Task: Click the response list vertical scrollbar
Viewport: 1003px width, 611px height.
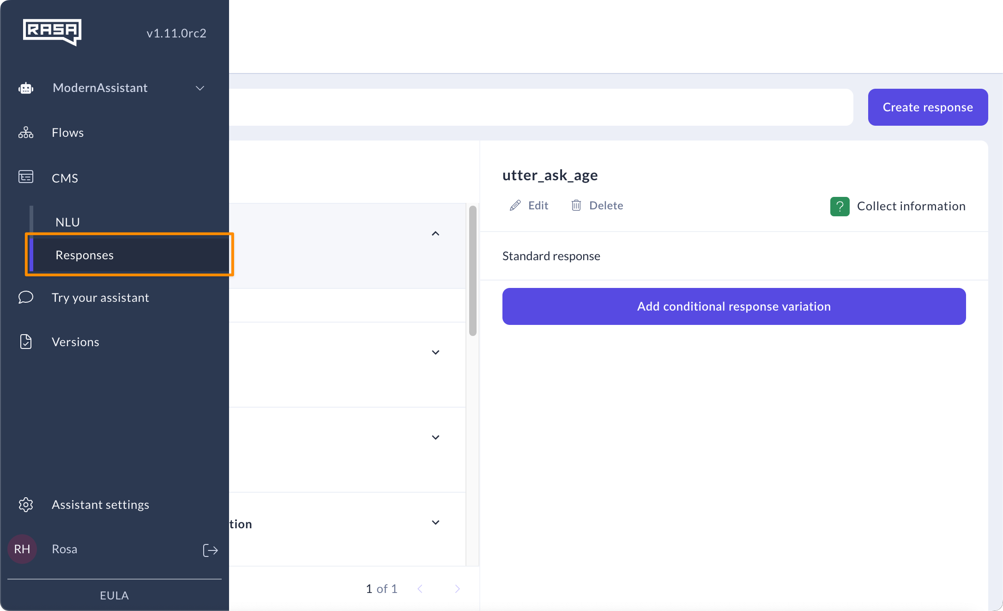Action: (472, 271)
